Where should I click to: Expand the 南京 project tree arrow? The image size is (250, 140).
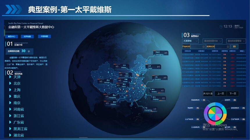point(10,103)
